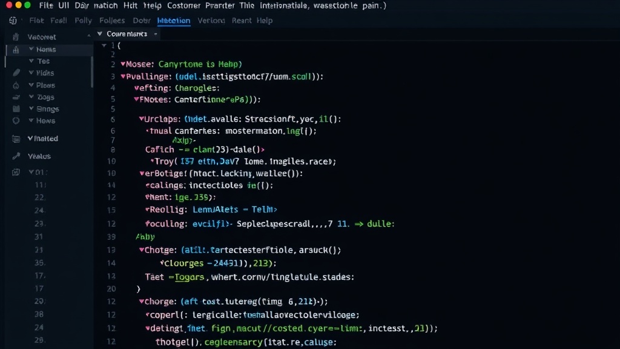Collapse the erBotige code fold triangle
Screen dimensions: 620x349
(142, 173)
